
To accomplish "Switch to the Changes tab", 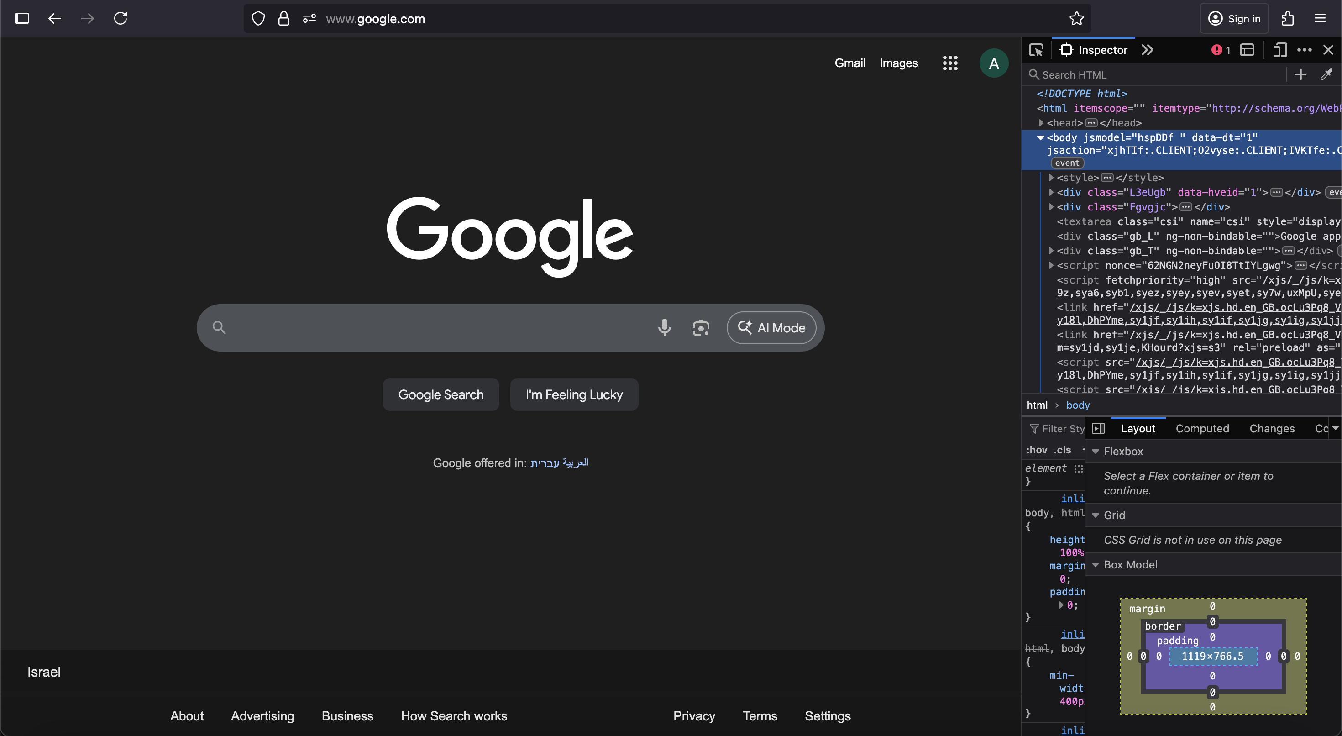I will tap(1272, 428).
